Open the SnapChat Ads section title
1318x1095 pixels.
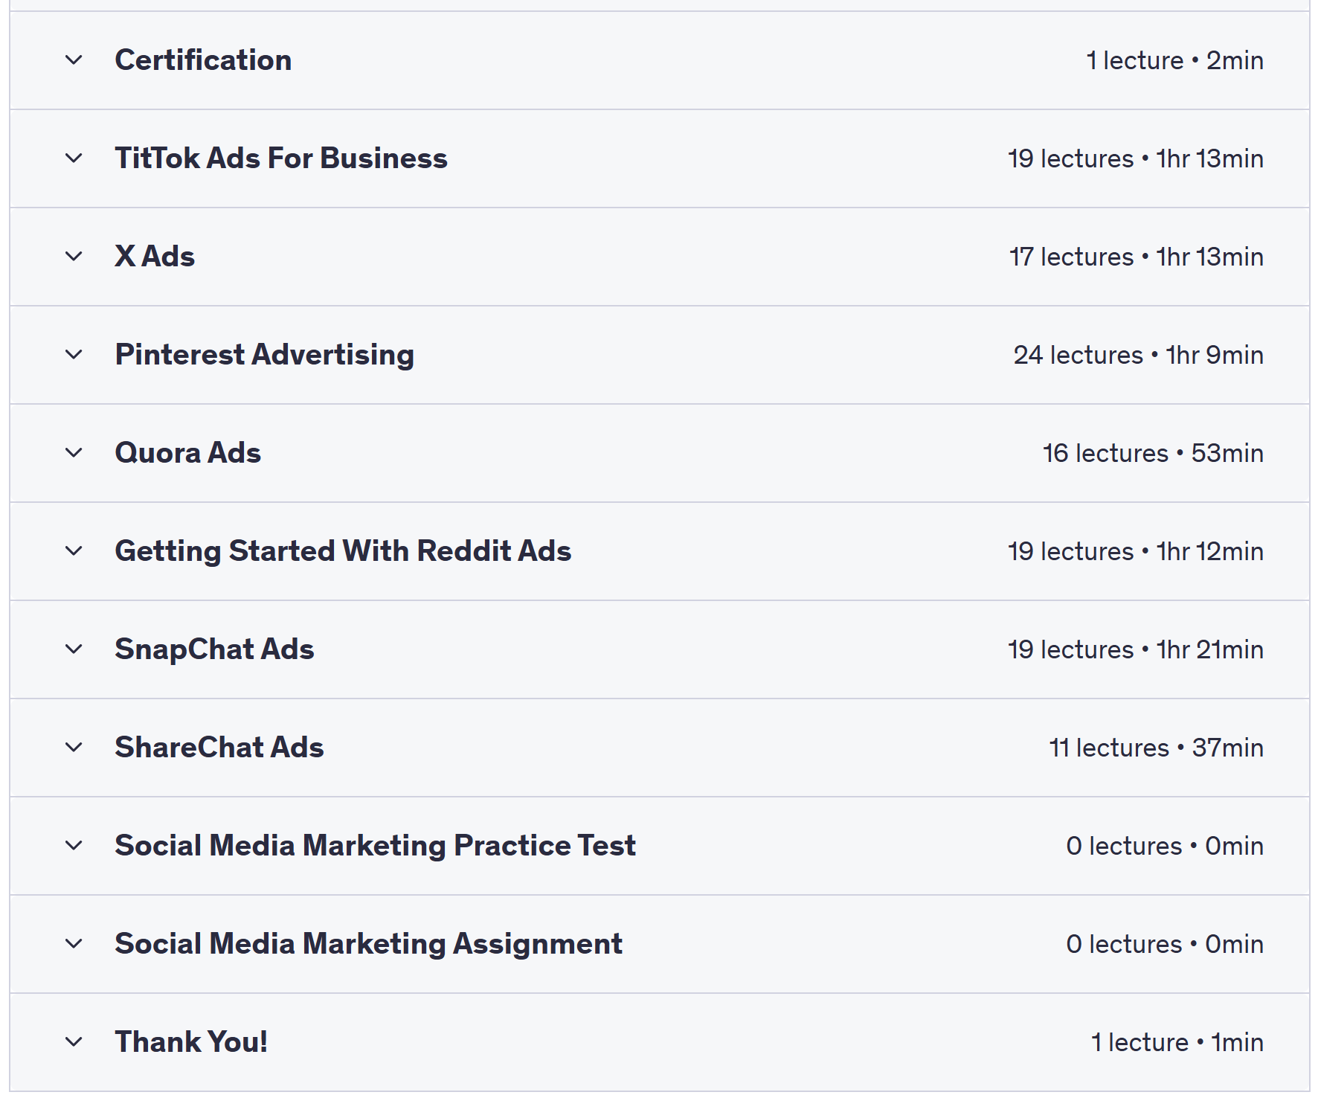tap(214, 649)
